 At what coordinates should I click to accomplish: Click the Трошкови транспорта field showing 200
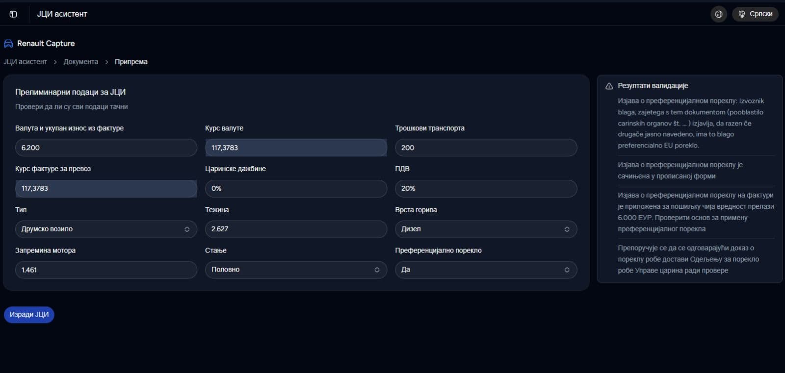(486, 148)
